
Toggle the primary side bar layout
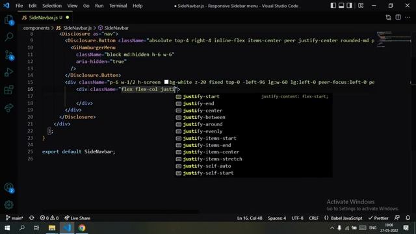[x=333, y=6]
